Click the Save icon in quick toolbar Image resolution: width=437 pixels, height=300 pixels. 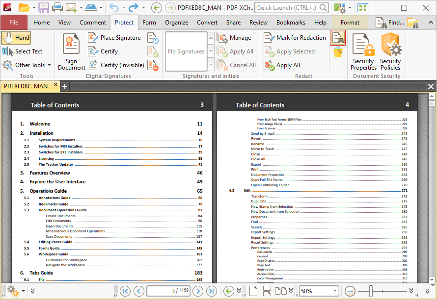[x=44, y=8]
